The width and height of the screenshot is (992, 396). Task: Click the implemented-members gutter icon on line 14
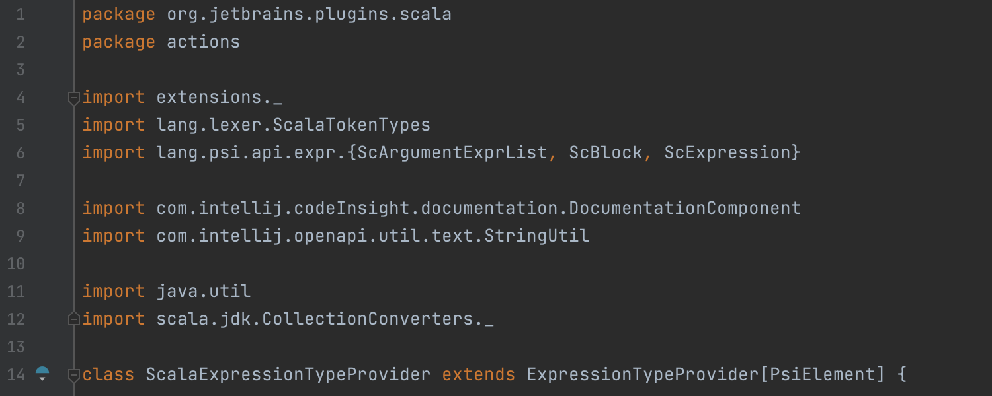(x=42, y=374)
